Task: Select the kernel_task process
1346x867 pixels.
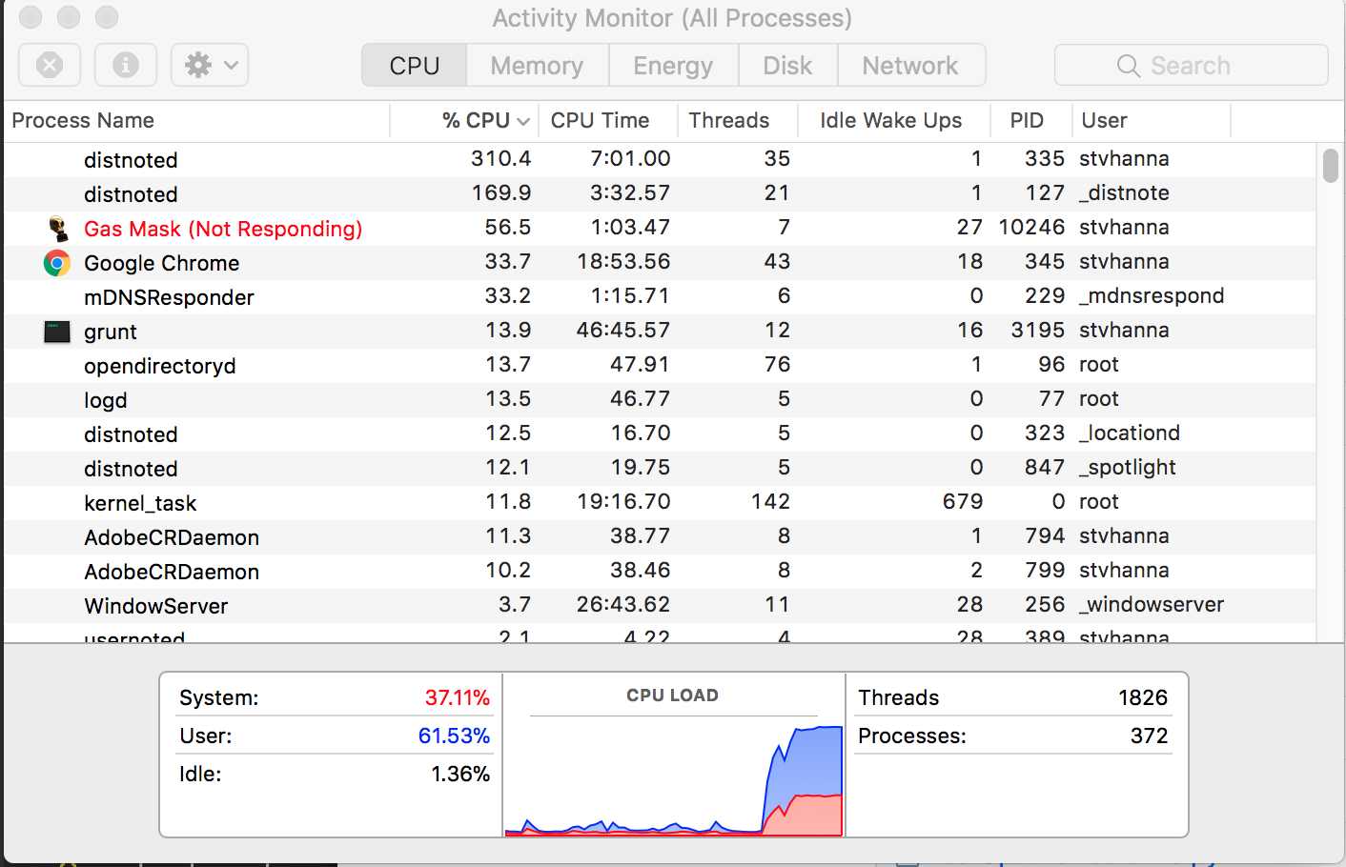Action: 660,502
